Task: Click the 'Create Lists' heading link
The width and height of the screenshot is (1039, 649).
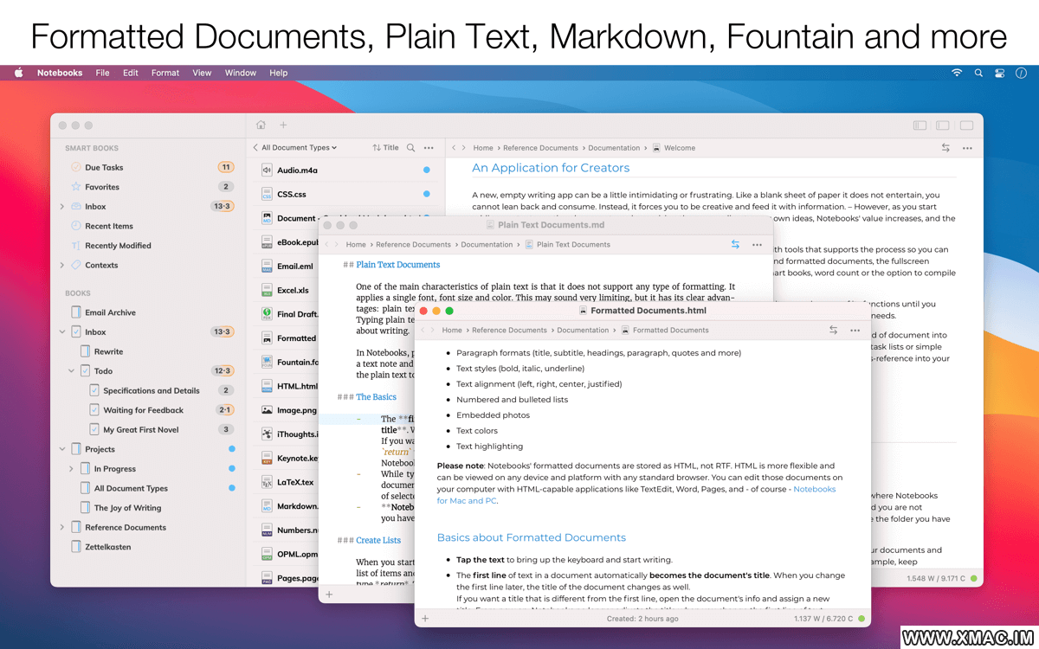Action: point(378,540)
